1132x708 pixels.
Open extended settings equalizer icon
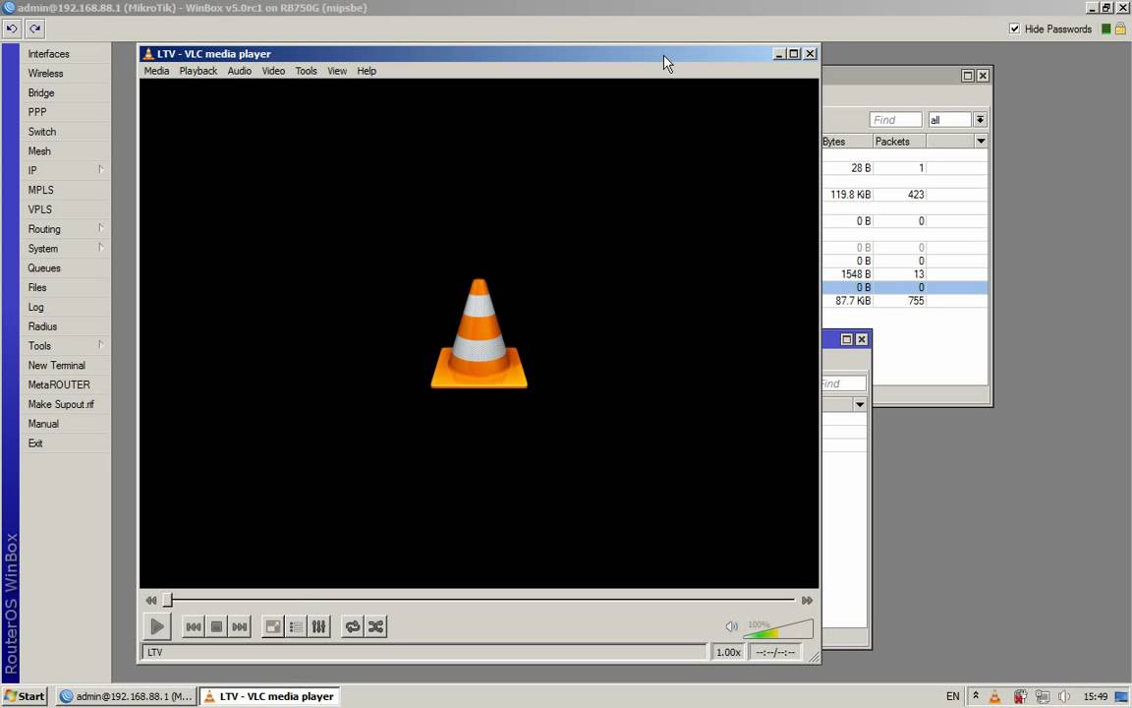point(318,626)
